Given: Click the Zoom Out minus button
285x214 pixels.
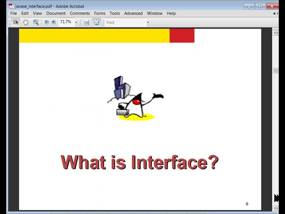Looking at the screenshot, I should (x=46, y=22).
